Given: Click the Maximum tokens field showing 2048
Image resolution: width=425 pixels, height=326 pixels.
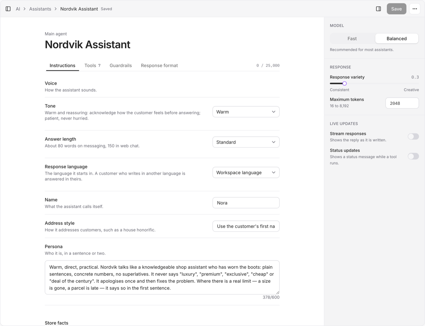Looking at the screenshot, I should [x=402, y=103].
